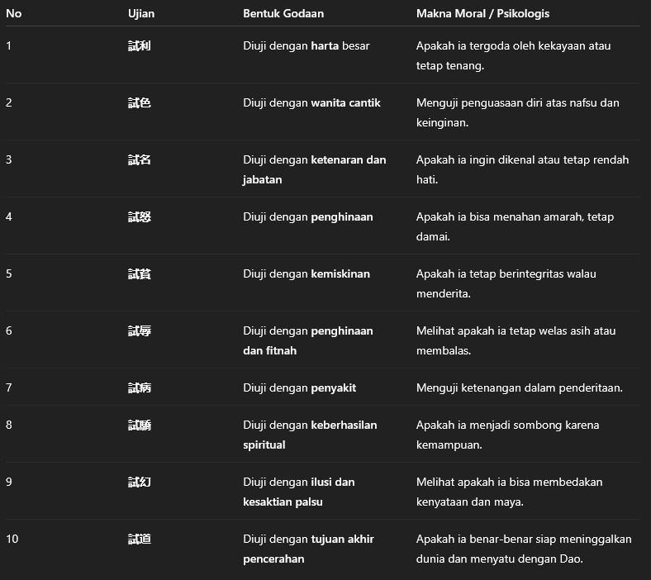Click the bold word "kemiskinan"
The image size is (651, 580).
(x=340, y=274)
